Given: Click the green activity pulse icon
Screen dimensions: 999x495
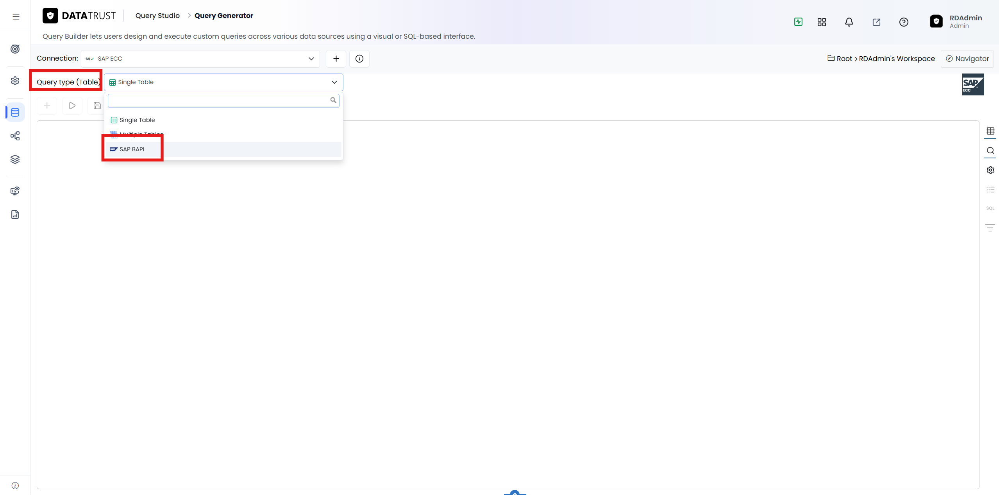Looking at the screenshot, I should tap(798, 22).
